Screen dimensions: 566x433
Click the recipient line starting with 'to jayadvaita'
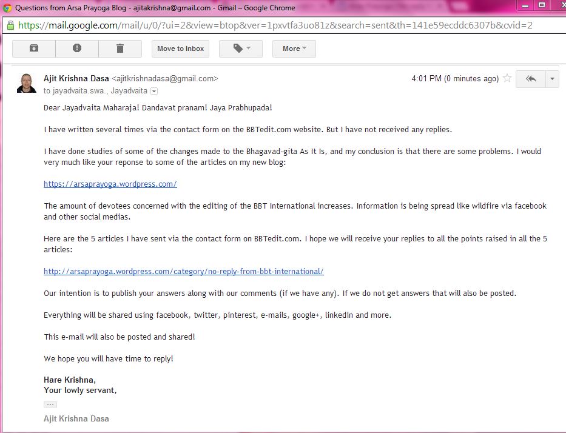95,91
